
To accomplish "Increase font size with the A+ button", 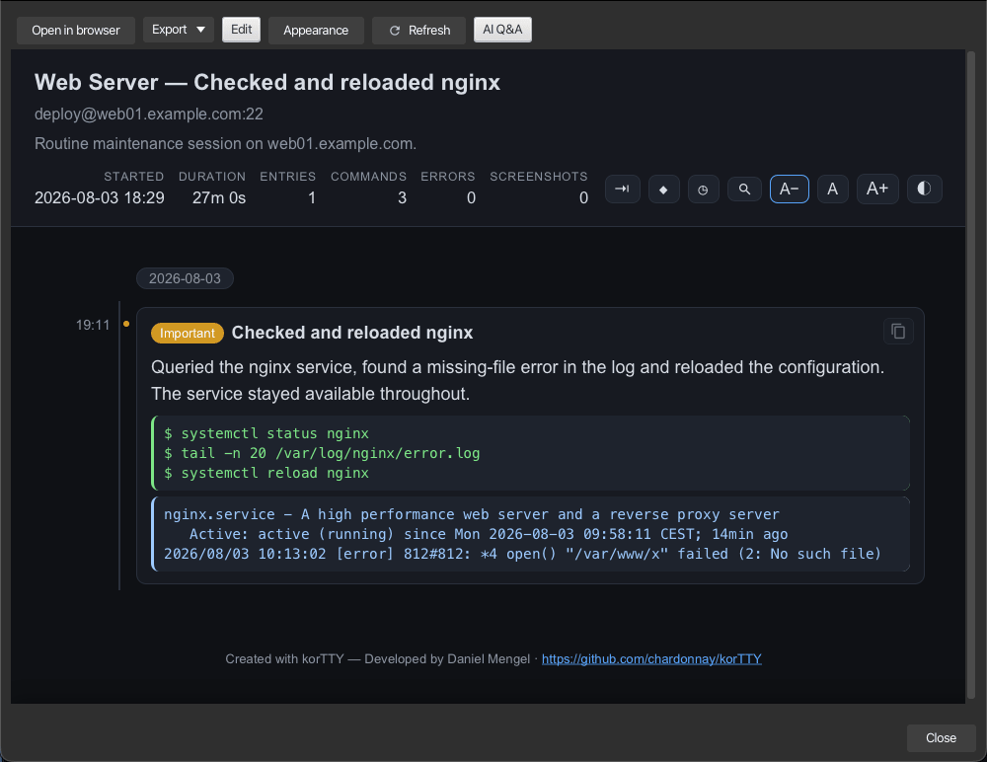I will coord(877,189).
